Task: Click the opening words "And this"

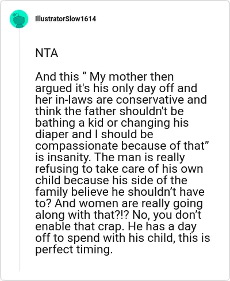Action: [x=57, y=77]
